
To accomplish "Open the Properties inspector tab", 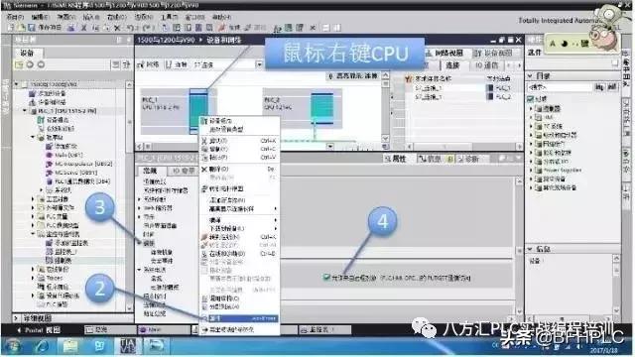I will [x=396, y=159].
